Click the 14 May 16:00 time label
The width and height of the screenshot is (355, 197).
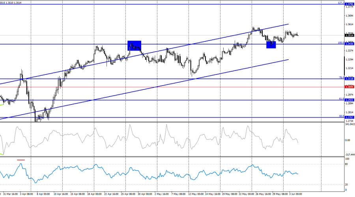point(212,194)
